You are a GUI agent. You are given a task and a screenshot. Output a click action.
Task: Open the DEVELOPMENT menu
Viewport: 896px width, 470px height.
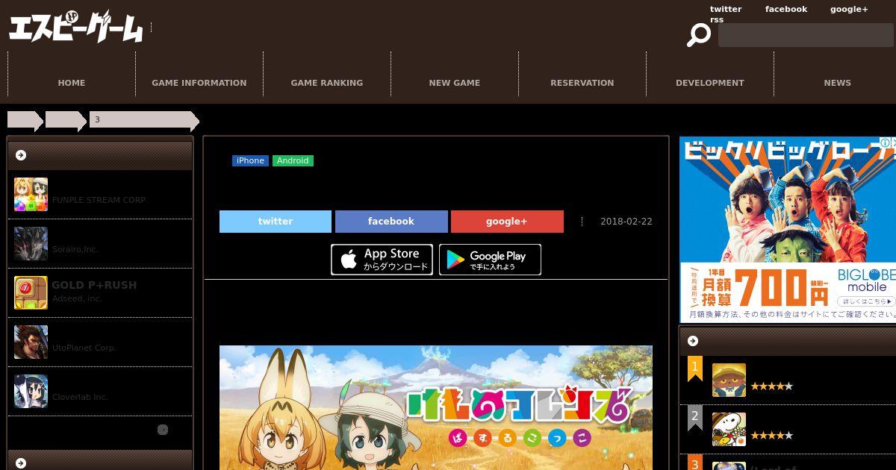[x=710, y=83]
